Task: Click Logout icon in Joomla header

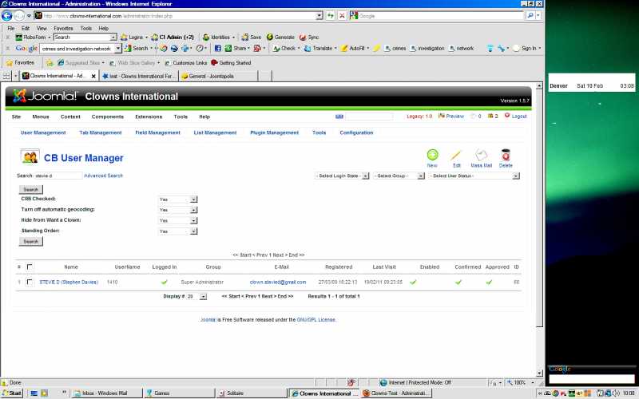Action: [507, 116]
